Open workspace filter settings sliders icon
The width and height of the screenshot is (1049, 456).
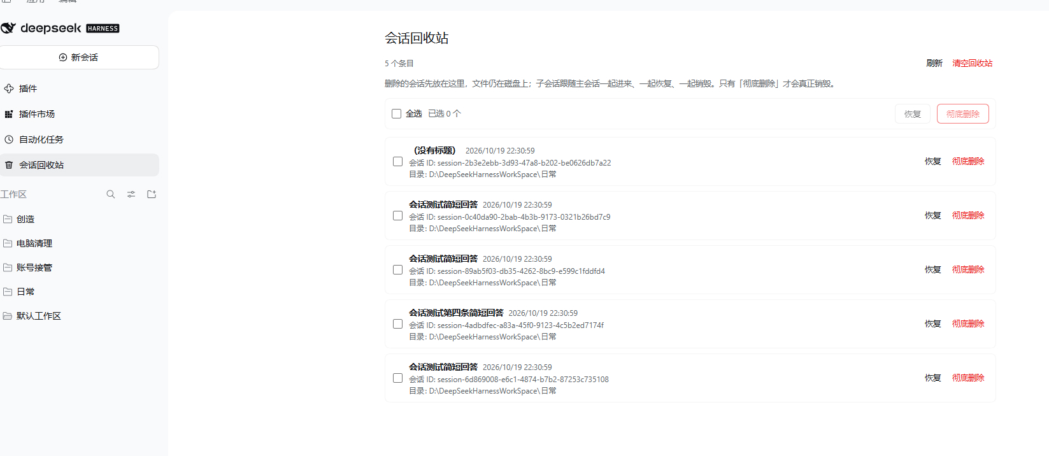tap(131, 194)
